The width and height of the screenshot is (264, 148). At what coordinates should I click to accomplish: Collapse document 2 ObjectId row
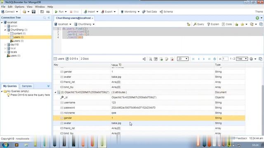tap(55, 92)
